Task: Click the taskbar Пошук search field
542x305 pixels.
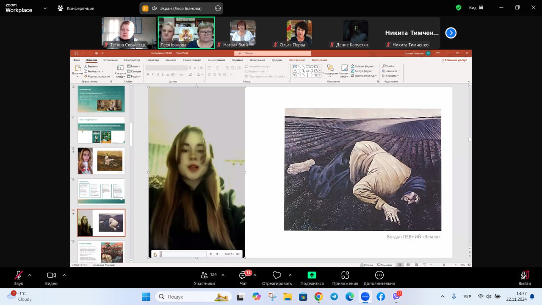Action: click(x=194, y=297)
